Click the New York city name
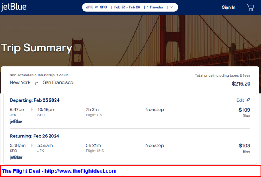 coord(20,82)
